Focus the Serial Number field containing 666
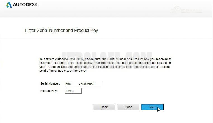213x123 pixels. pos(72,83)
